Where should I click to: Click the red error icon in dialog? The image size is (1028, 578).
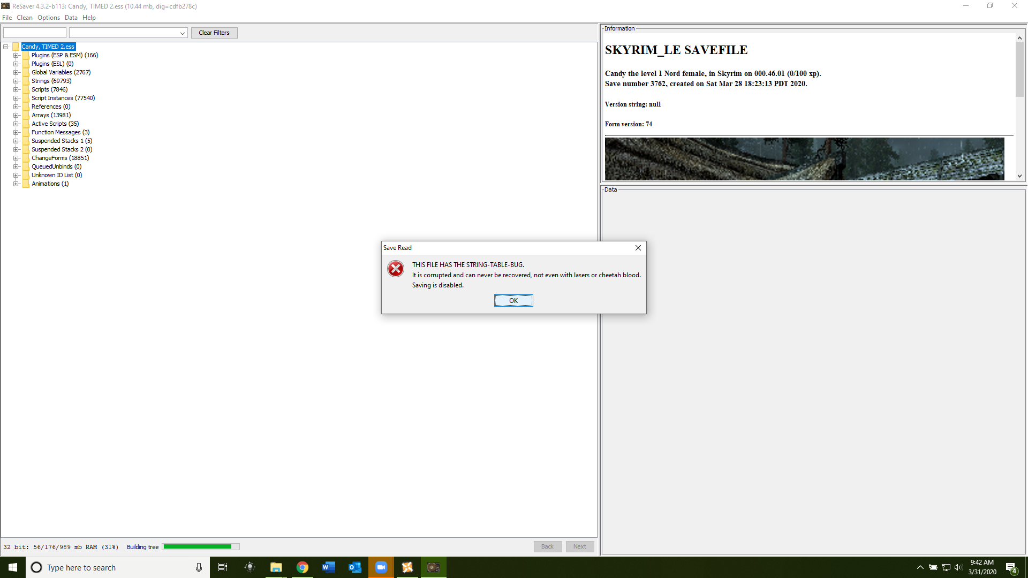[x=396, y=269]
